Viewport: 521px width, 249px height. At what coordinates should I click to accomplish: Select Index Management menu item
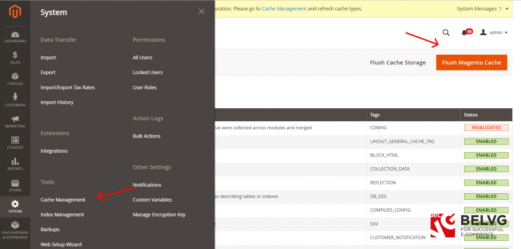(x=62, y=214)
